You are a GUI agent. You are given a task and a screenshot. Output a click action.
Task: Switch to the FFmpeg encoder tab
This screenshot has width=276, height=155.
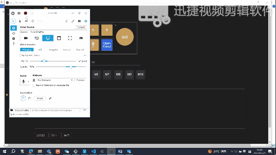coord(27,50)
